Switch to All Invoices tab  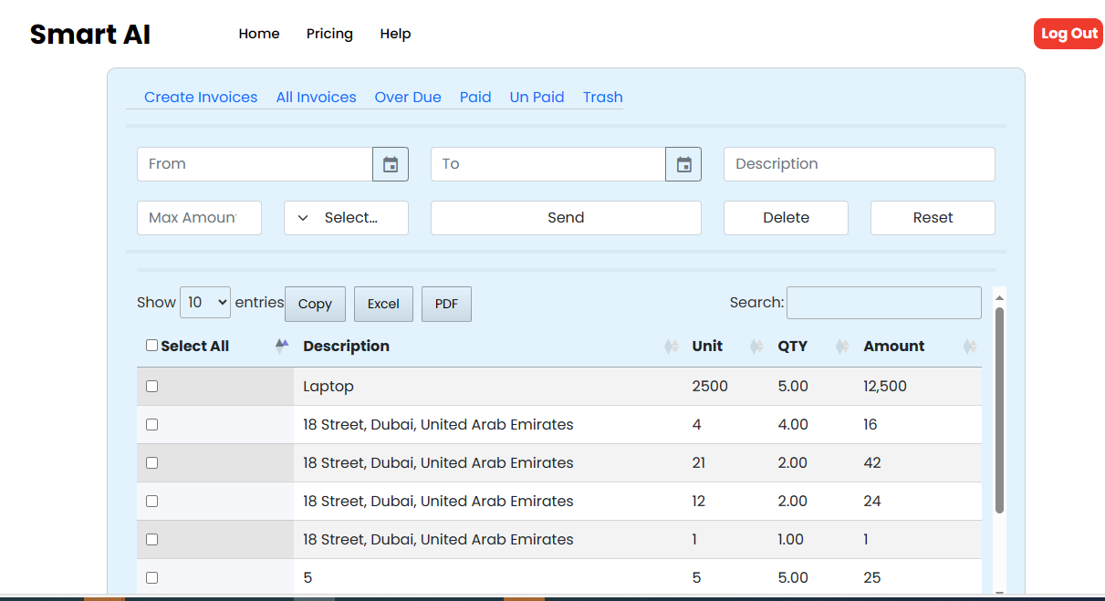[x=317, y=97]
